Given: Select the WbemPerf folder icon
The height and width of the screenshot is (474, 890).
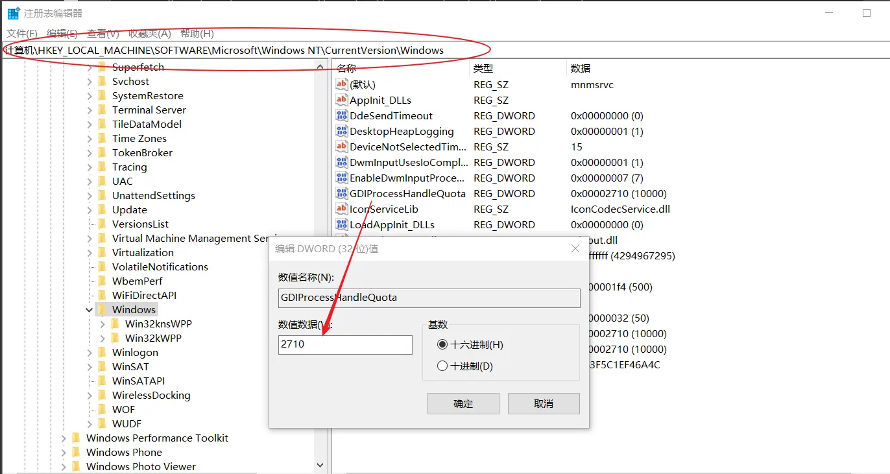Looking at the screenshot, I should (102, 281).
